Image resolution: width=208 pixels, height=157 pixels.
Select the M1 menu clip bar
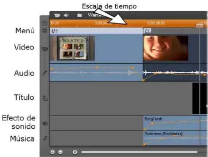(96, 31)
